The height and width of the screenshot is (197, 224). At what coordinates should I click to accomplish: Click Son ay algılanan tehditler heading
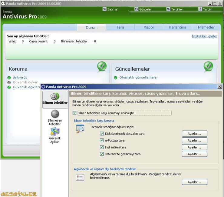point(28,36)
